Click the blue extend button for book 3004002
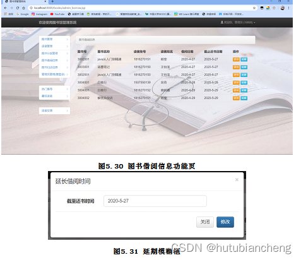This screenshot has width=301, height=260. (244, 98)
